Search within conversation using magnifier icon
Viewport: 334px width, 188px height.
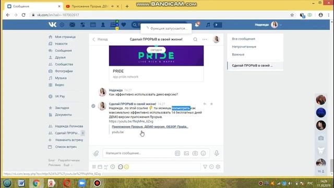(x=195, y=39)
